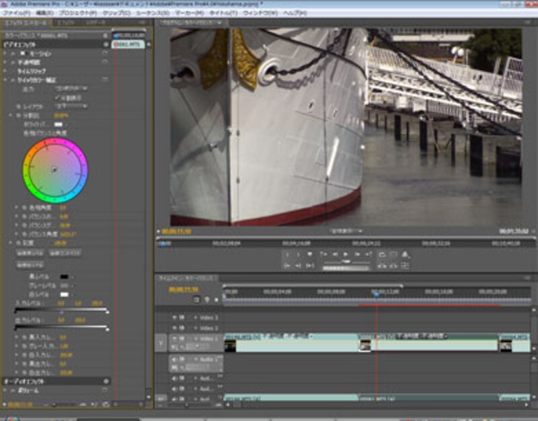The image size is (538, 421).
Task: Click the Play button in the program monitor
Action: point(346,254)
